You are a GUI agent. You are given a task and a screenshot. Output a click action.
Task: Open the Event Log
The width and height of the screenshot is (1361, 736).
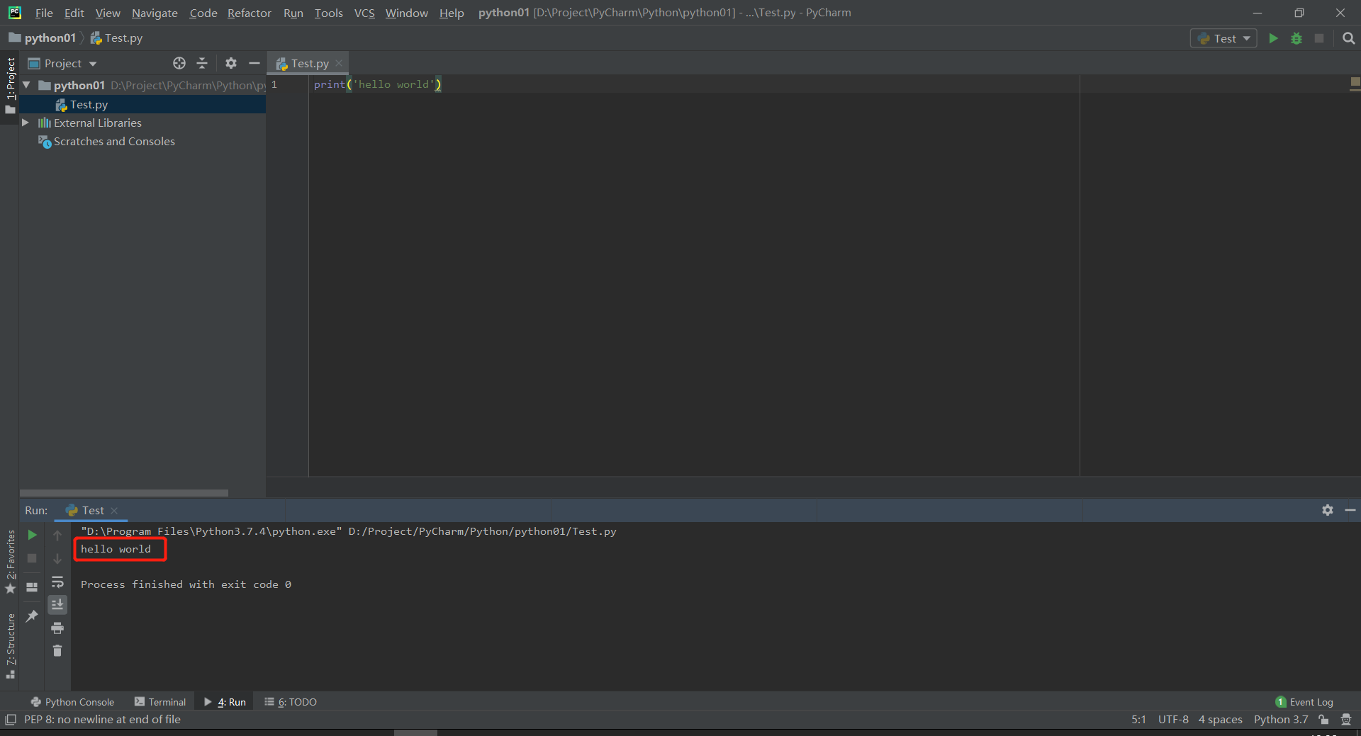1304,702
